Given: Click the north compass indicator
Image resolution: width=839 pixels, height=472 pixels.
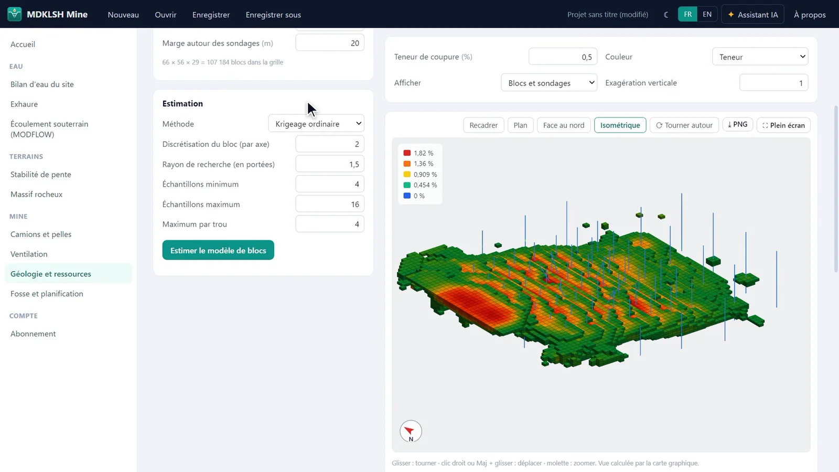Looking at the screenshot, I should [x=411, y=432].
